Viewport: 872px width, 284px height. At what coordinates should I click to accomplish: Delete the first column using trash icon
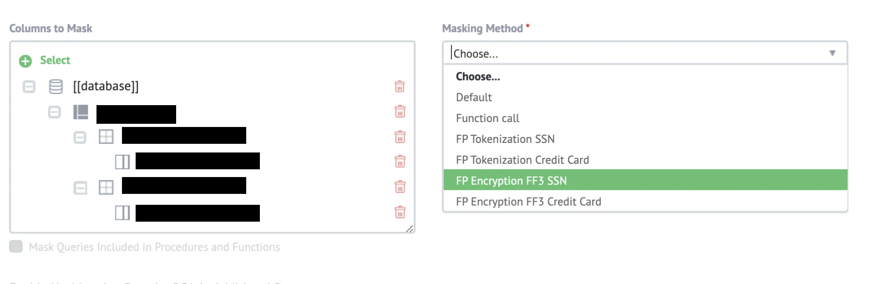pos(400,161)
